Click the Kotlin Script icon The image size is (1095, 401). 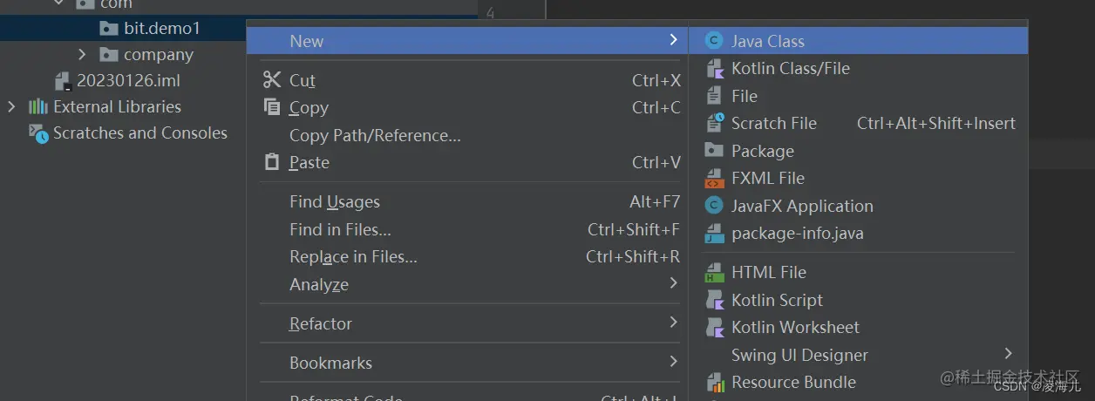[x=715, y=300]
